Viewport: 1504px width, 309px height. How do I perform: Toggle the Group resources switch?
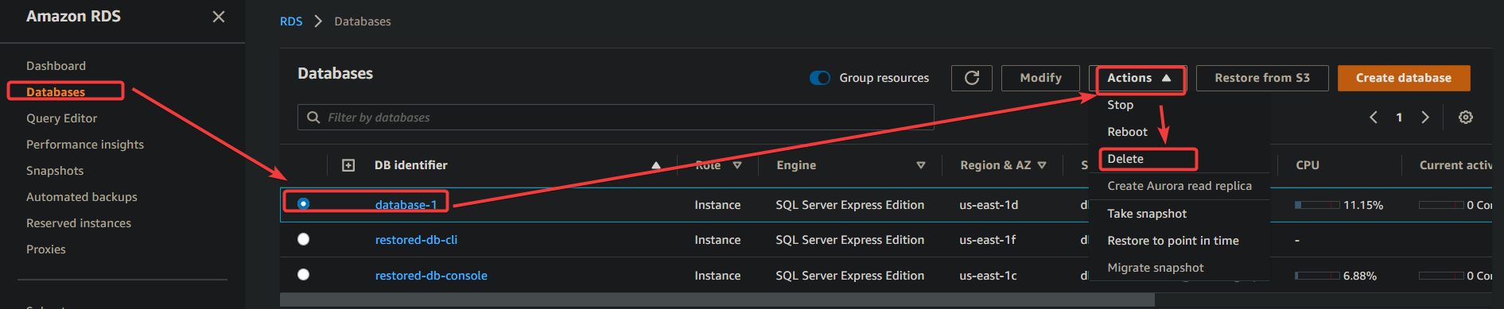pyautogui.click(x=820, y=78)
